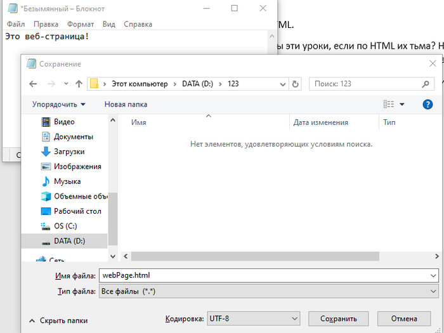Select Музыка in the navigation pane
The image size is (444, 333).
(67, 181)
